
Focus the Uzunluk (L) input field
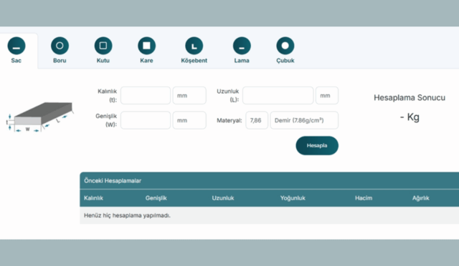278,96
